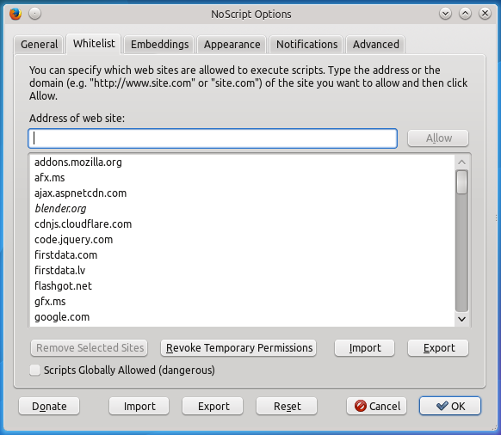Click the Allow button
501x435 pixels.
[x=438, y=138]
